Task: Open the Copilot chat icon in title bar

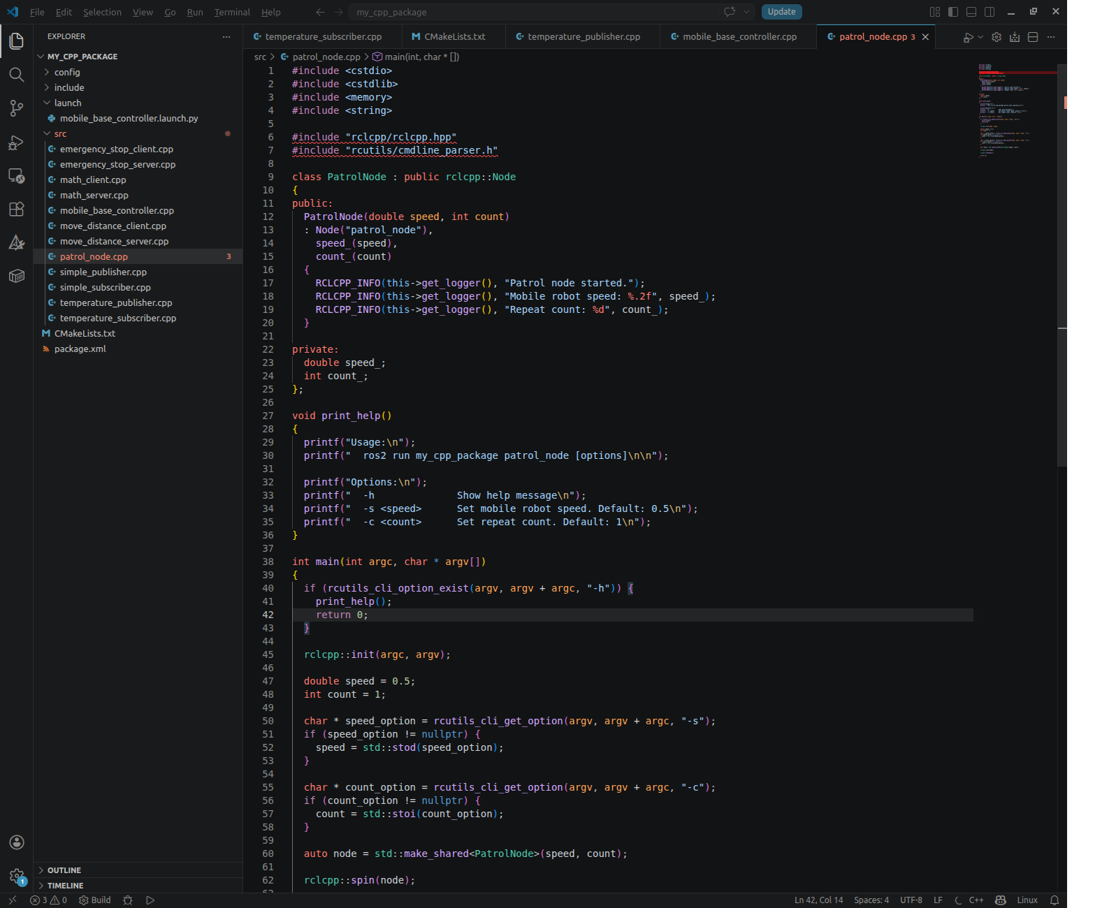Action: pyautogui.click(x=730, y=12)
